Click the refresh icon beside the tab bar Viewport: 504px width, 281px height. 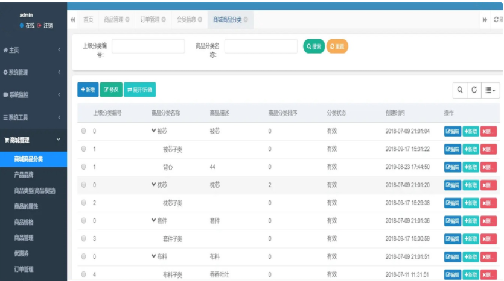496,20
